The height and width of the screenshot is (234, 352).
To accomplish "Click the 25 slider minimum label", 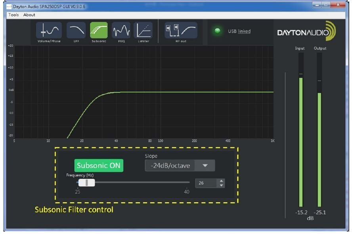I will click(77, 192).
